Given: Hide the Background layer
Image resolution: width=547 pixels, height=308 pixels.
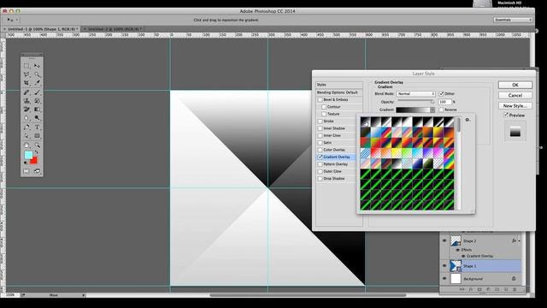Looking at the screenshot, I should pyautogui.click(x=444, y=279).
